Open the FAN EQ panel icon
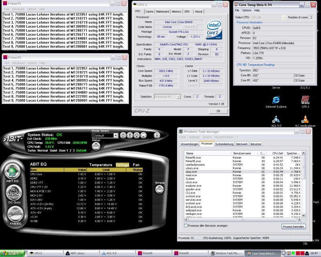 pyautogui.click(x=15, y=214)
